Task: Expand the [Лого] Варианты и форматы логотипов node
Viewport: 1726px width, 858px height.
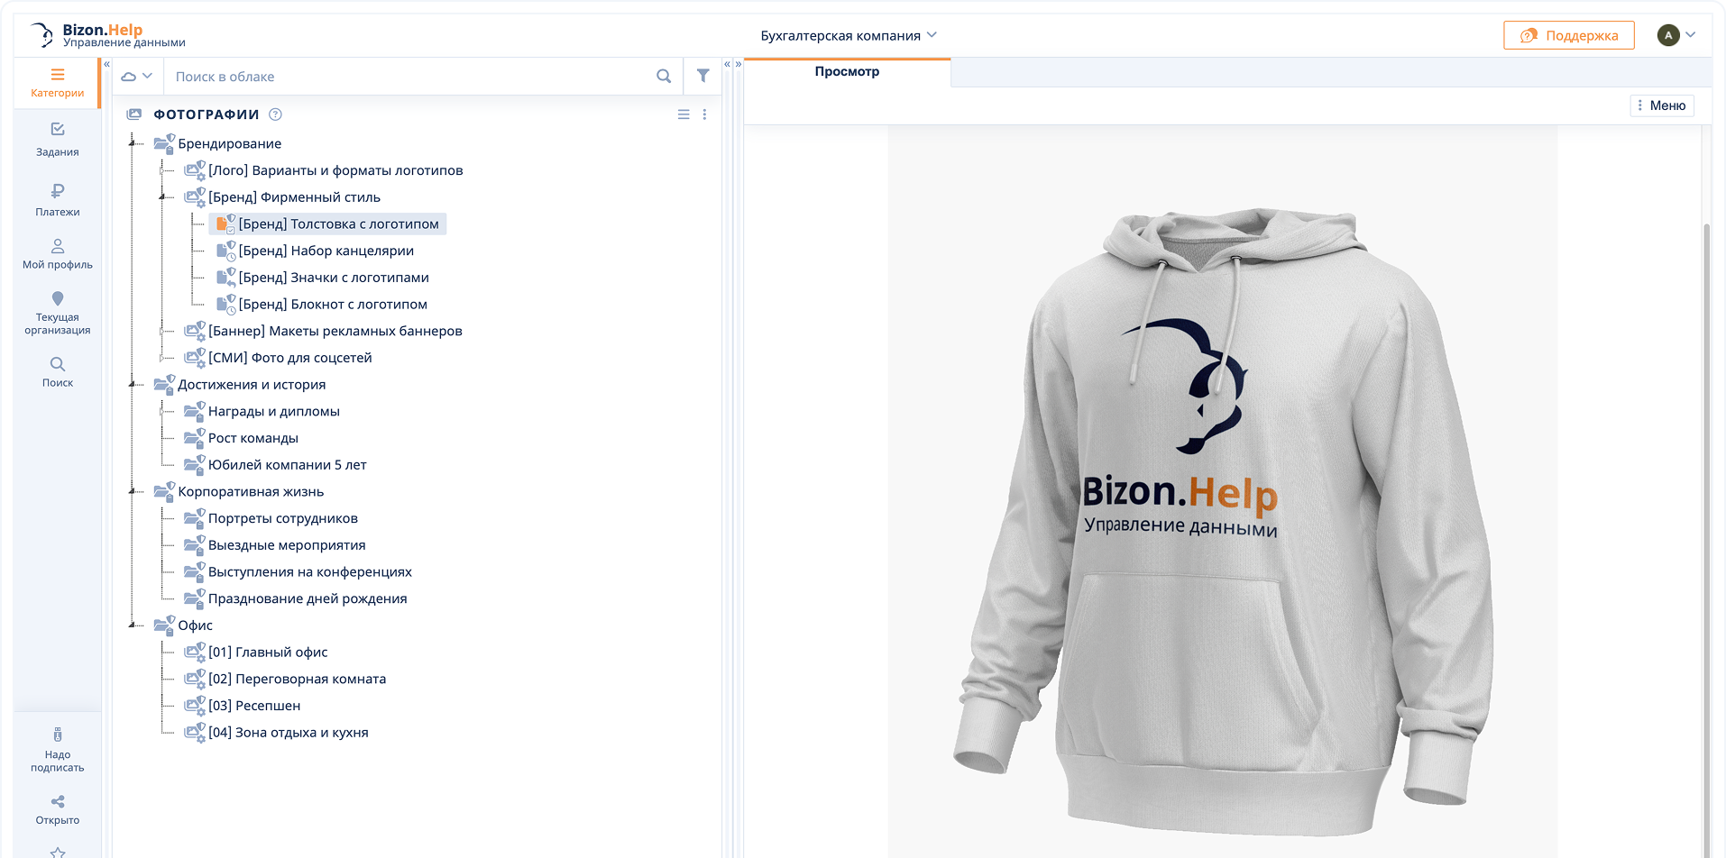Action: click(x=163, y=169)
